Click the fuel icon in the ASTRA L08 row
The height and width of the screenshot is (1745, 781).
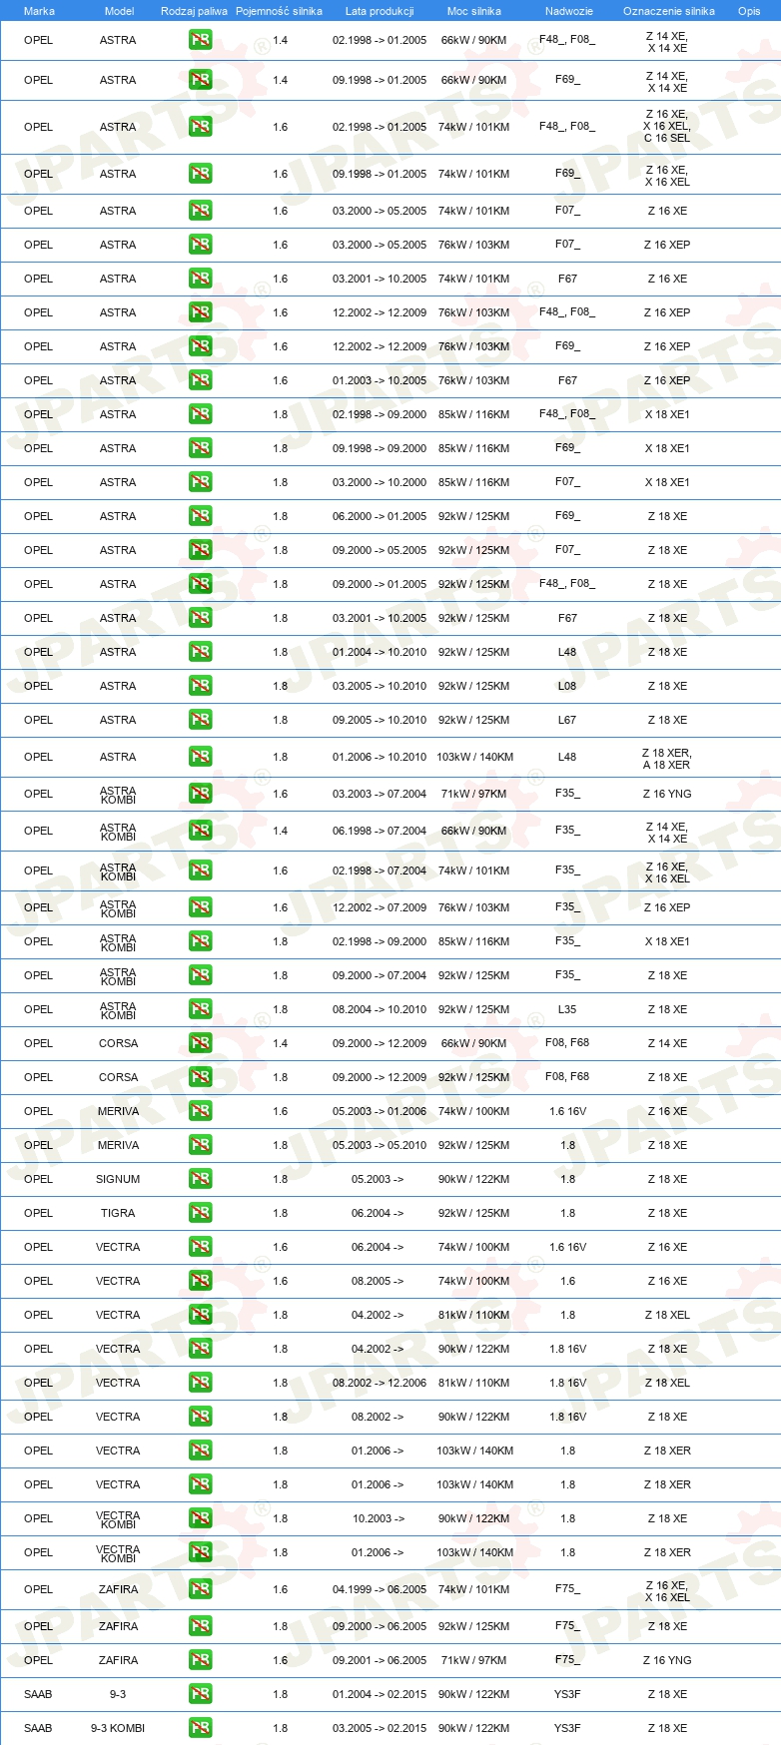[200, 686]
